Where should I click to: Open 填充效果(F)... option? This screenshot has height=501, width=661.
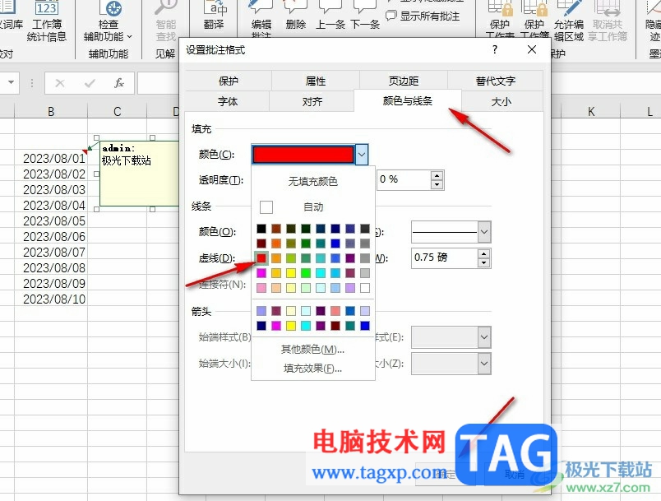(x=312, y=369)
